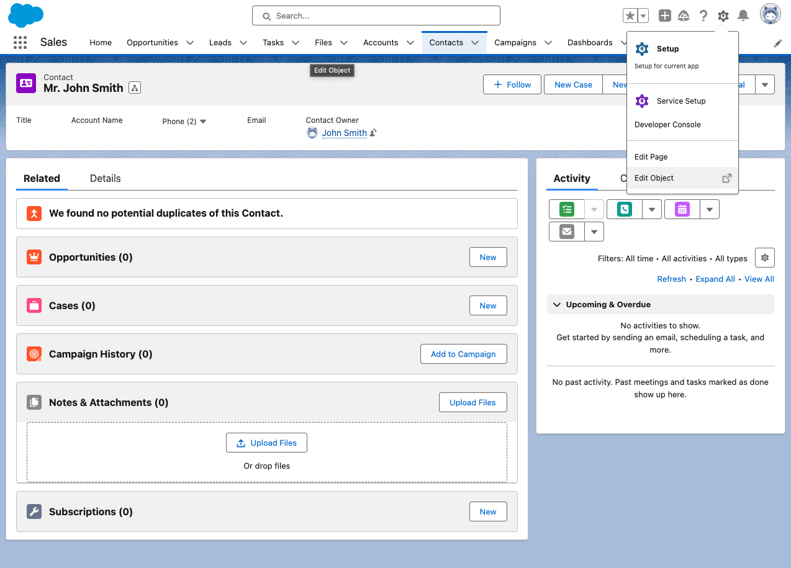Screen dimensions: 791x568
Task: Click the Expand All link
Action: (x=715, y=279)
